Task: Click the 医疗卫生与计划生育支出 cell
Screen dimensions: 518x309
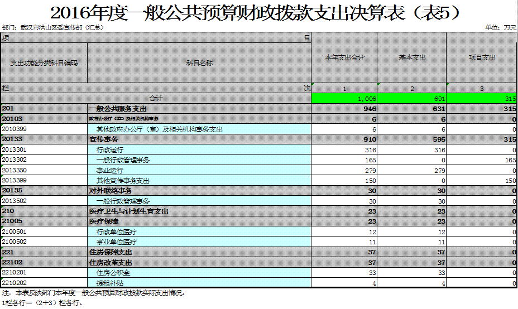Action: pyautogui.click(x=199, y=211)
